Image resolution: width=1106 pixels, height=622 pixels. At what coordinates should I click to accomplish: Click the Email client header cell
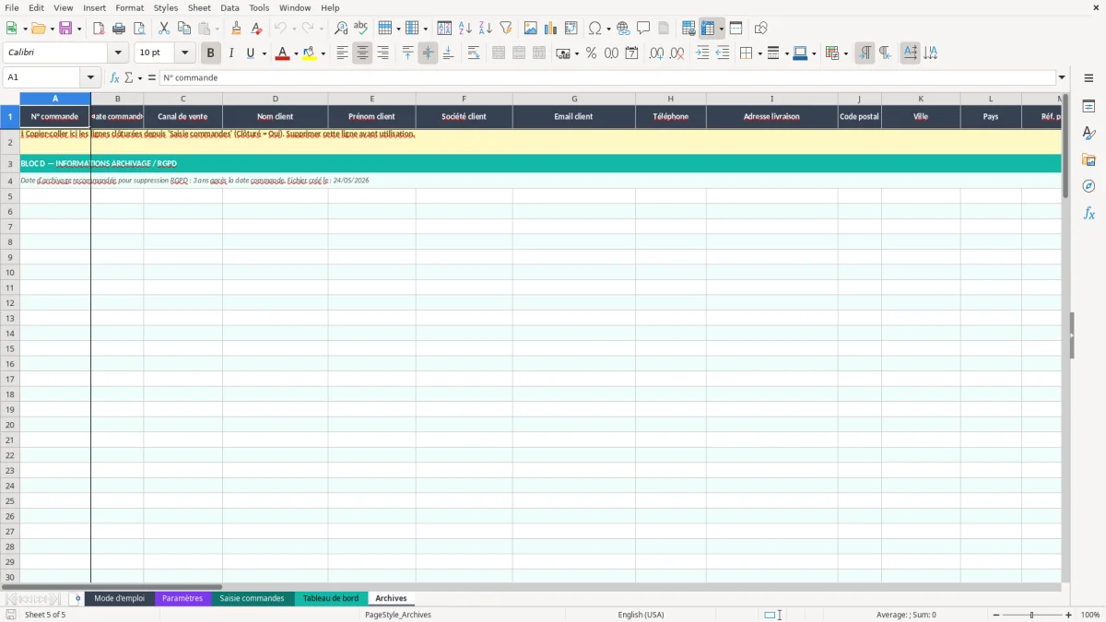pyautogui.click(x=574, y=117)
